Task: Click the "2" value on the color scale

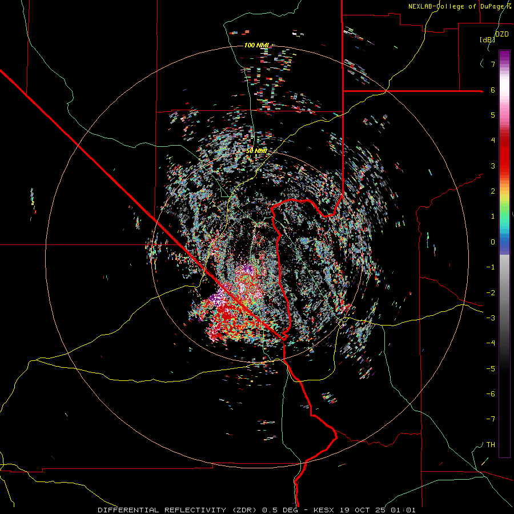Action: (493, 191)
